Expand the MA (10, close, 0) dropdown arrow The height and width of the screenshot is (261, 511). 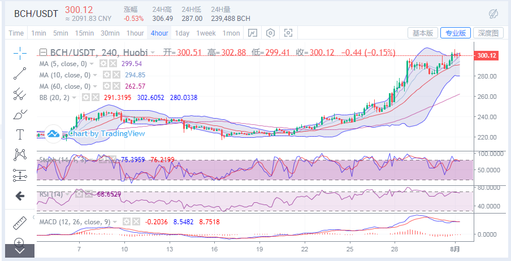[95, 75]
